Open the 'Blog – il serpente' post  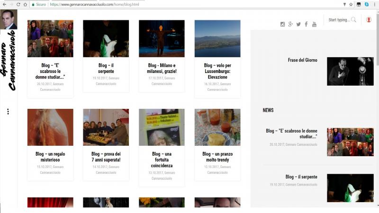(106, 68)
